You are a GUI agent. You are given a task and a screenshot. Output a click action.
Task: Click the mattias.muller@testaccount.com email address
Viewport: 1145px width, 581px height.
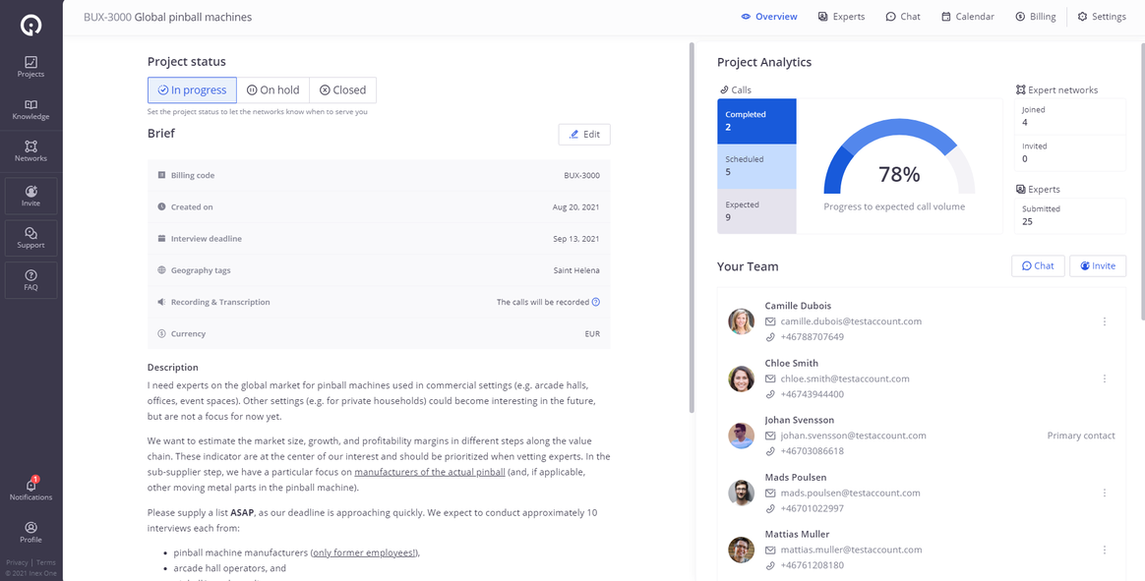click(x=852, y=550)
